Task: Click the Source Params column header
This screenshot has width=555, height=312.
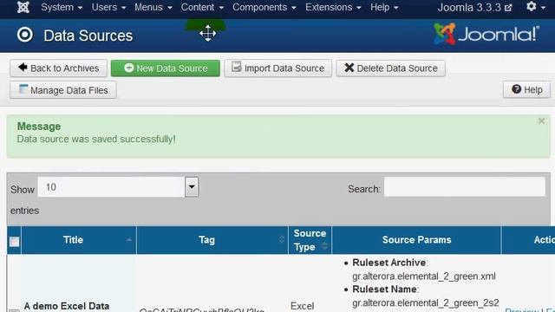Action: pyautogui.click(x=416, y=240)
